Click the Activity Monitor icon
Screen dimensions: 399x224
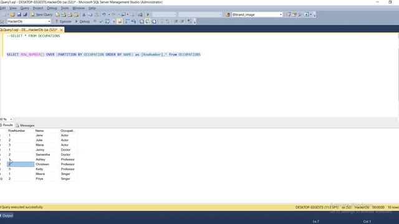pyautogui.click(x=140, y=14)
